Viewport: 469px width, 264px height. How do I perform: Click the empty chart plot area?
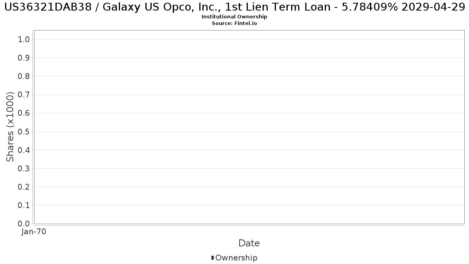pos(249,127)
